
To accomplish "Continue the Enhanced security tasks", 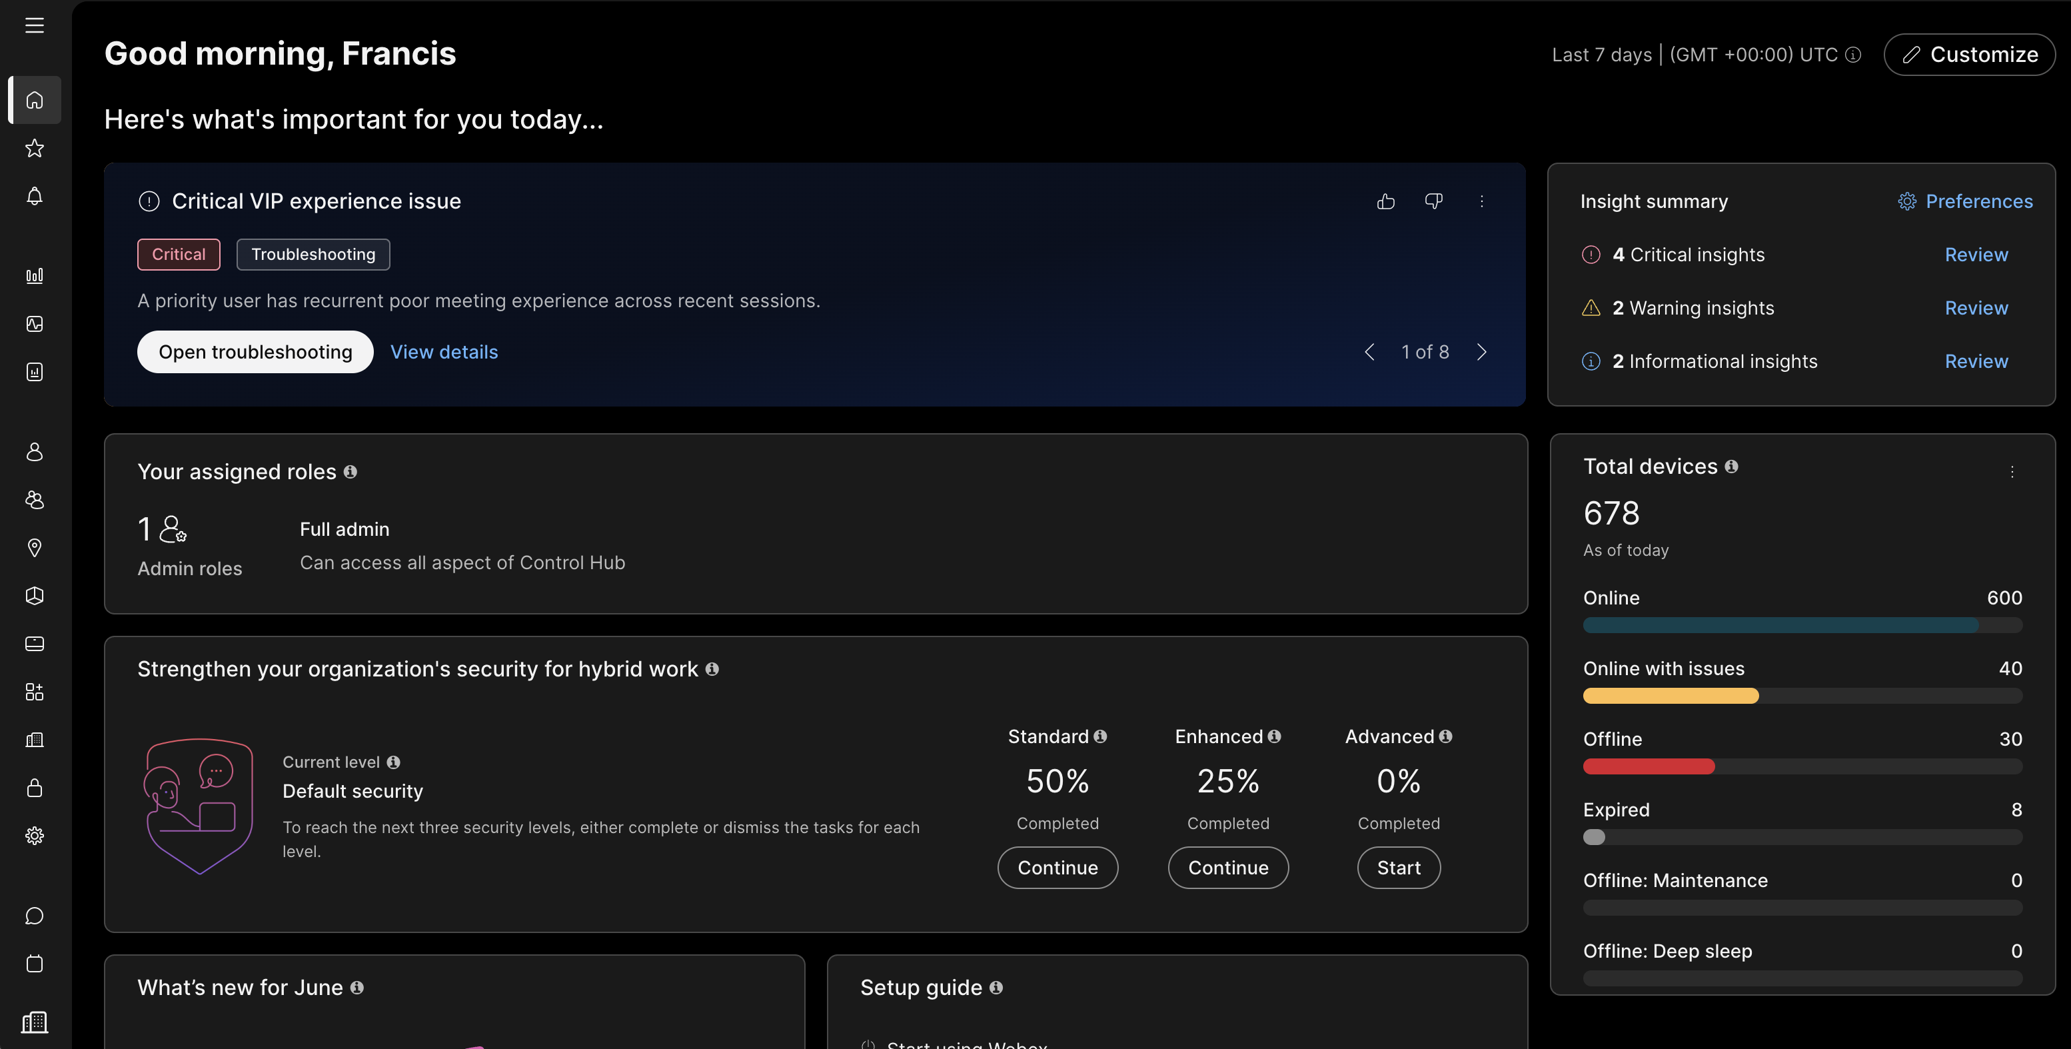I will point(1229,868).
